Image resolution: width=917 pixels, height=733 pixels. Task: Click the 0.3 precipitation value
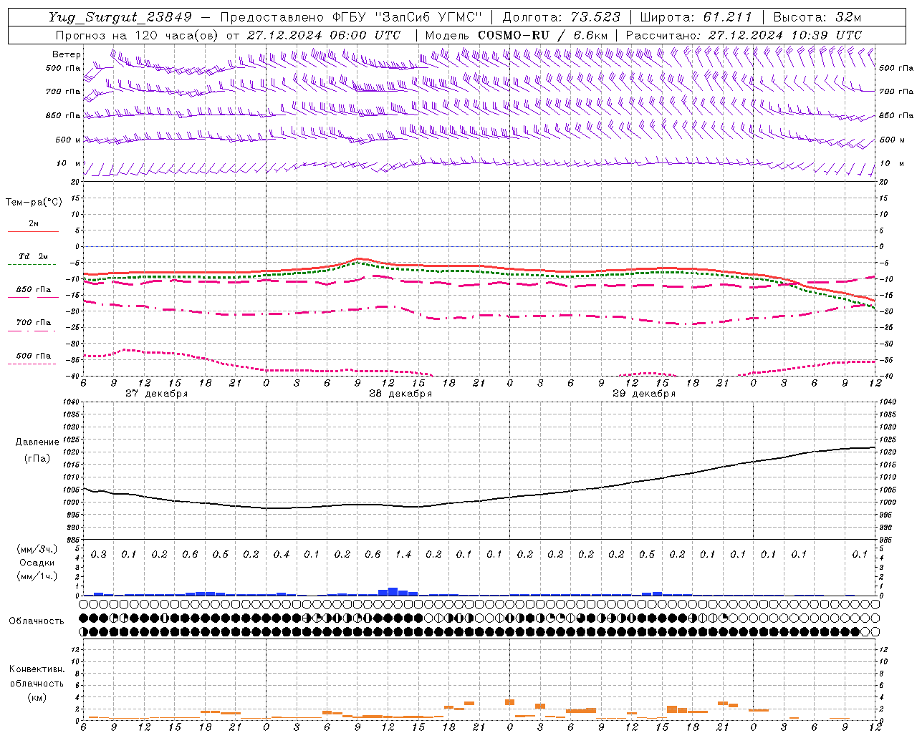tap(98, 555)
